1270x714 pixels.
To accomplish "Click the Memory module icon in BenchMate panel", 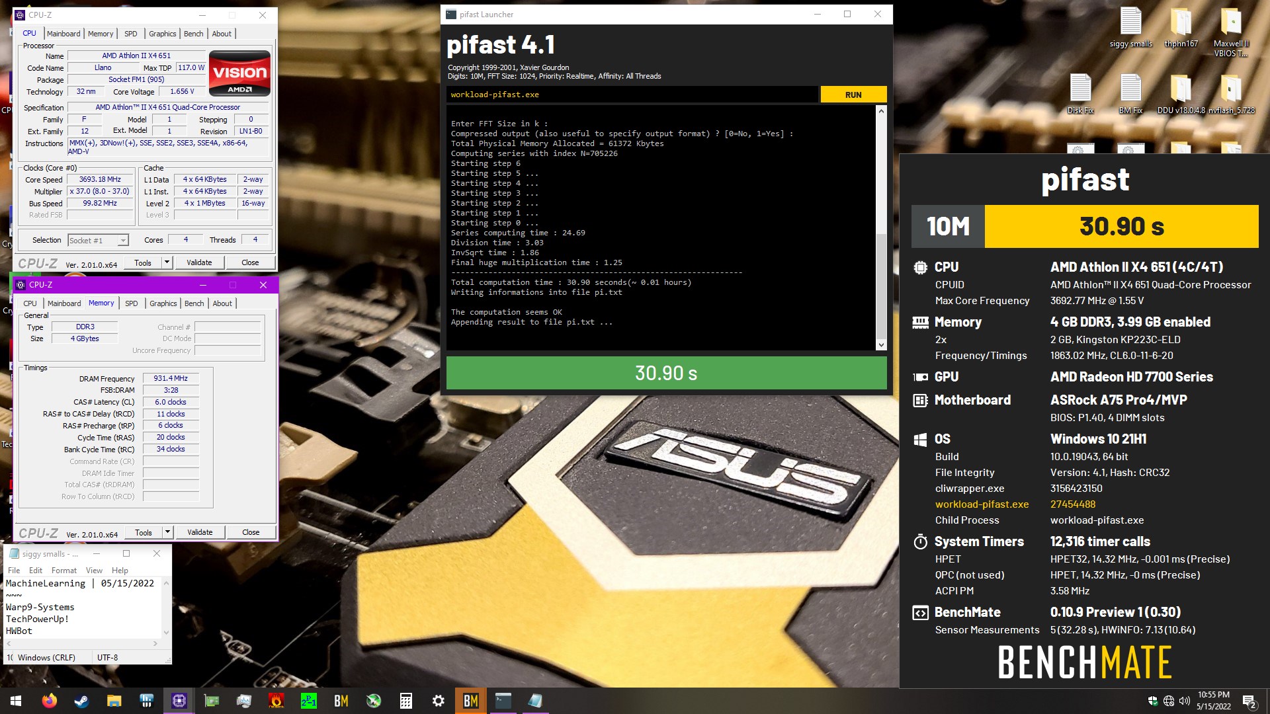I will coord(920,322).
